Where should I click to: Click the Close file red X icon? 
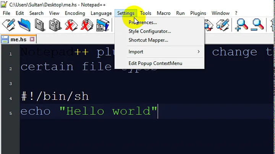(x=71, y=25)
